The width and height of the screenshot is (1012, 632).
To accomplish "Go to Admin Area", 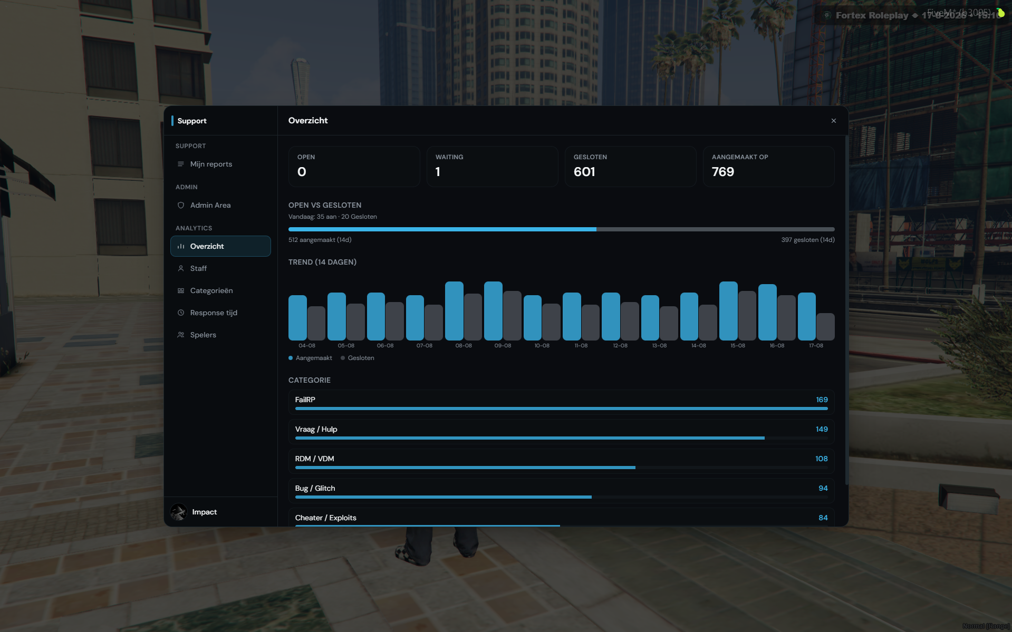I will coord(220,205).
